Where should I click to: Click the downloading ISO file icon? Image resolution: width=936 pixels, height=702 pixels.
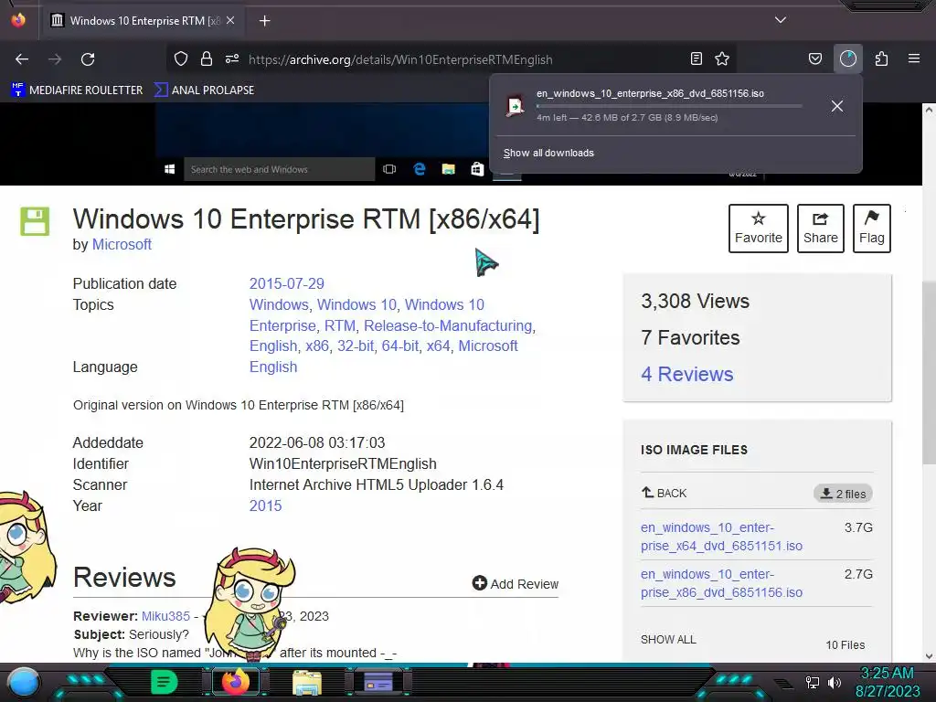pyautogui.click(x=515, y=106)
